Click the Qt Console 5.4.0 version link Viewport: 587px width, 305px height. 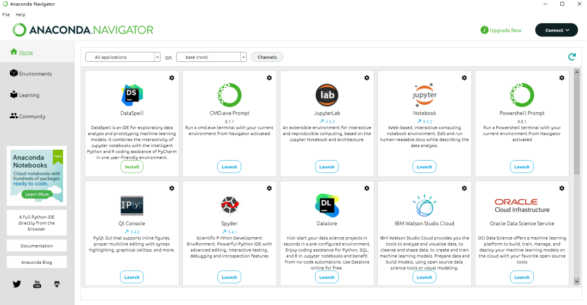[x=132, y=232]
